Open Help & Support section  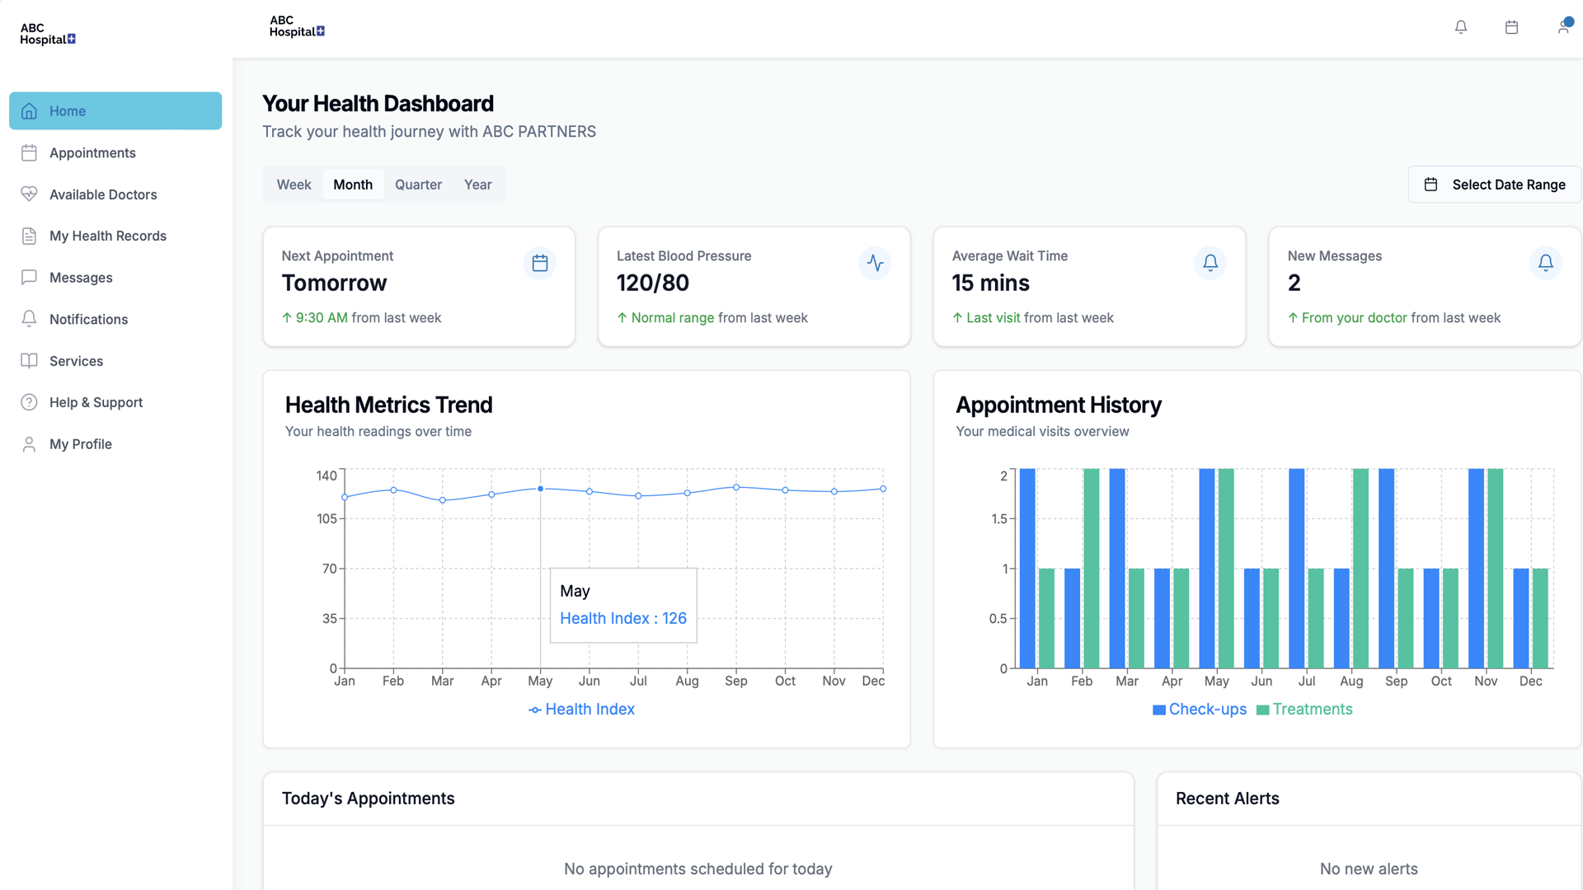pos(96,403)
